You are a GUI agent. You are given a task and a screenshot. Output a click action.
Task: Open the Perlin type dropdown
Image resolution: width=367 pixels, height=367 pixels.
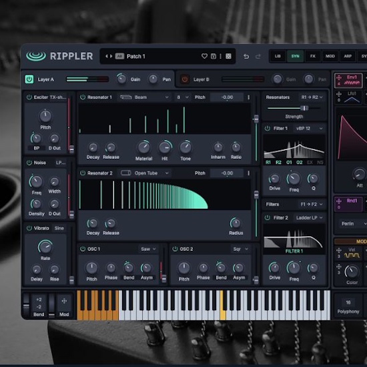tap(354, 224)
